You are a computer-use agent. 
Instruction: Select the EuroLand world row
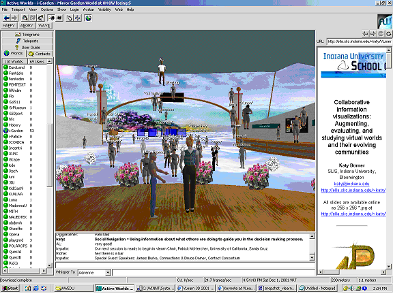pos(25,67)
